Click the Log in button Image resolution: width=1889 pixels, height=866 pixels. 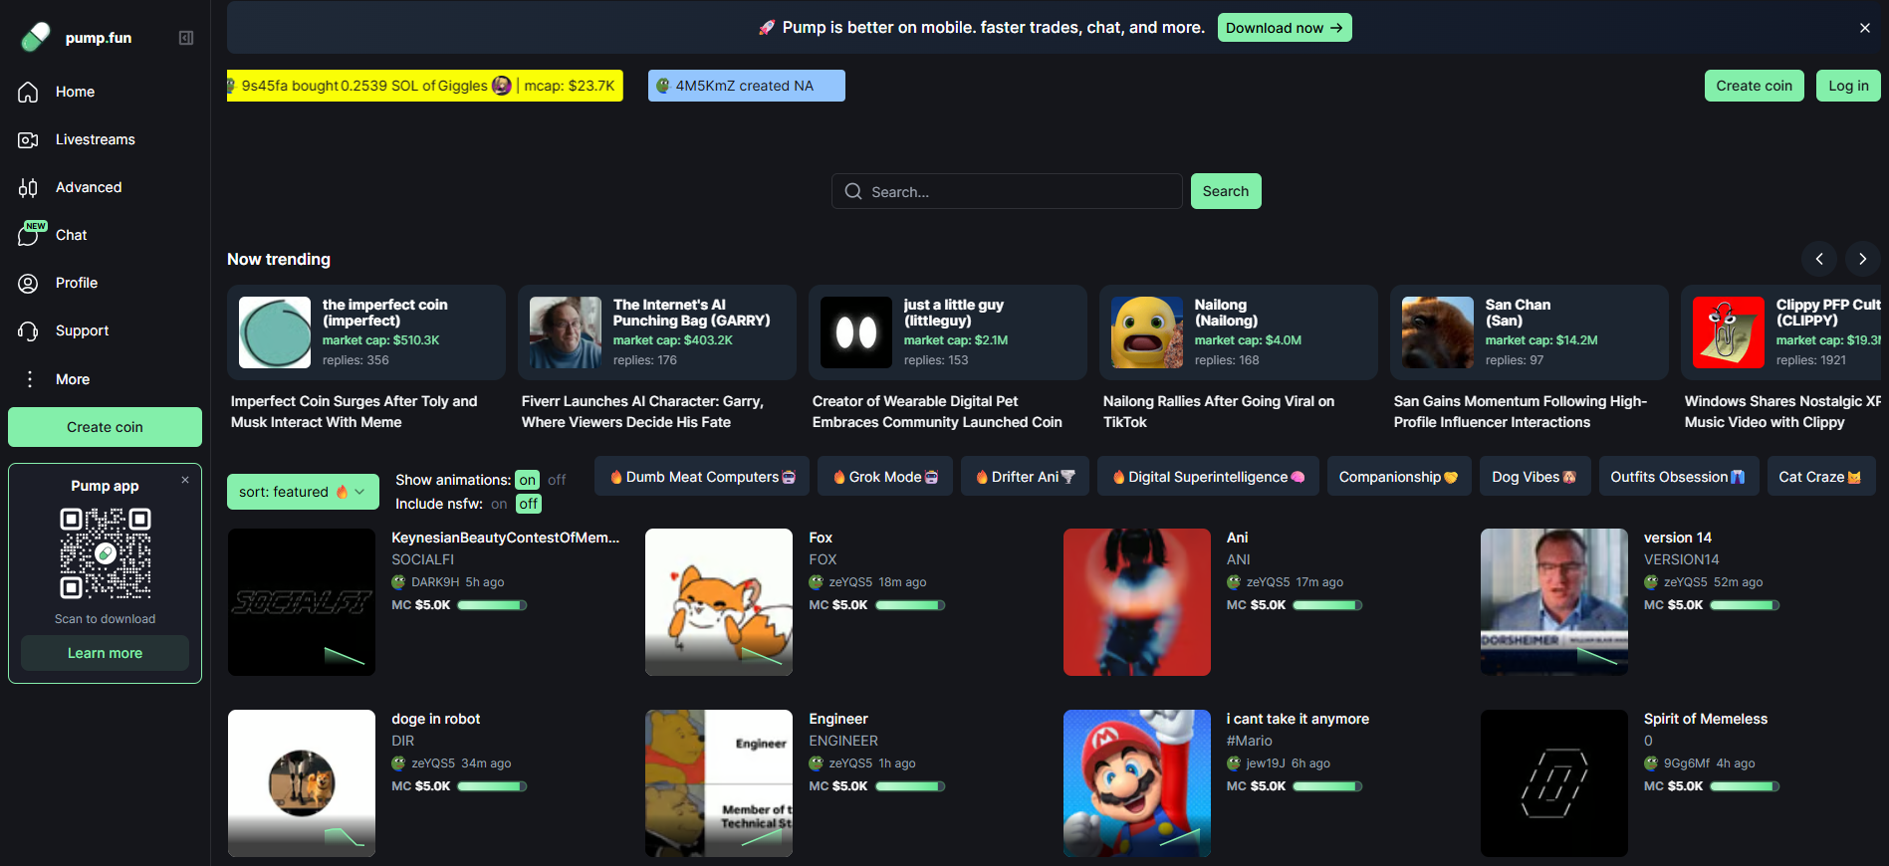(x=1847, y=86)
